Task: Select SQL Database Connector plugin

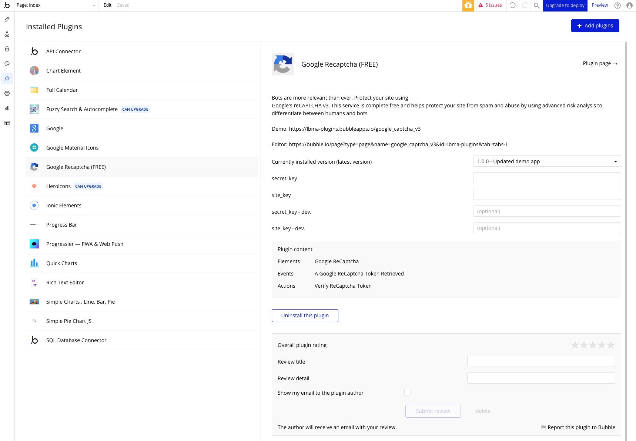Action: [142, 340]
